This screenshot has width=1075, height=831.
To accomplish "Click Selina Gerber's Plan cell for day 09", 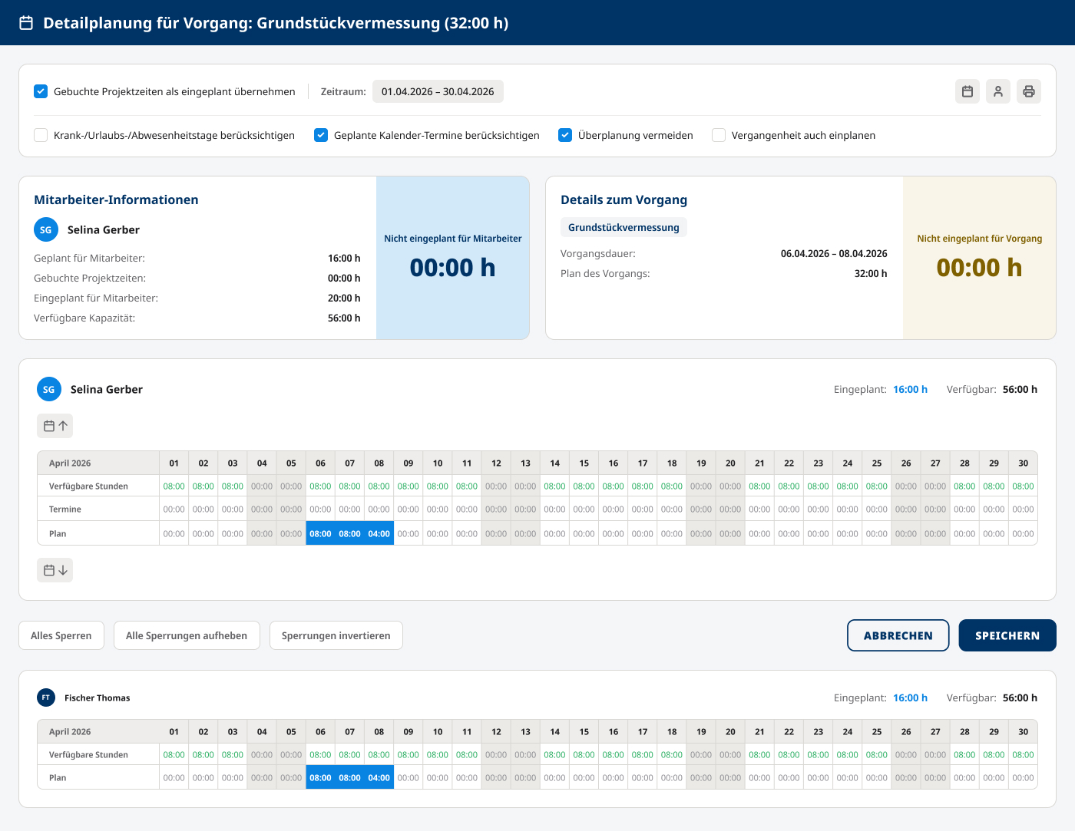I will pyautogui.click(x=408, y=533).
